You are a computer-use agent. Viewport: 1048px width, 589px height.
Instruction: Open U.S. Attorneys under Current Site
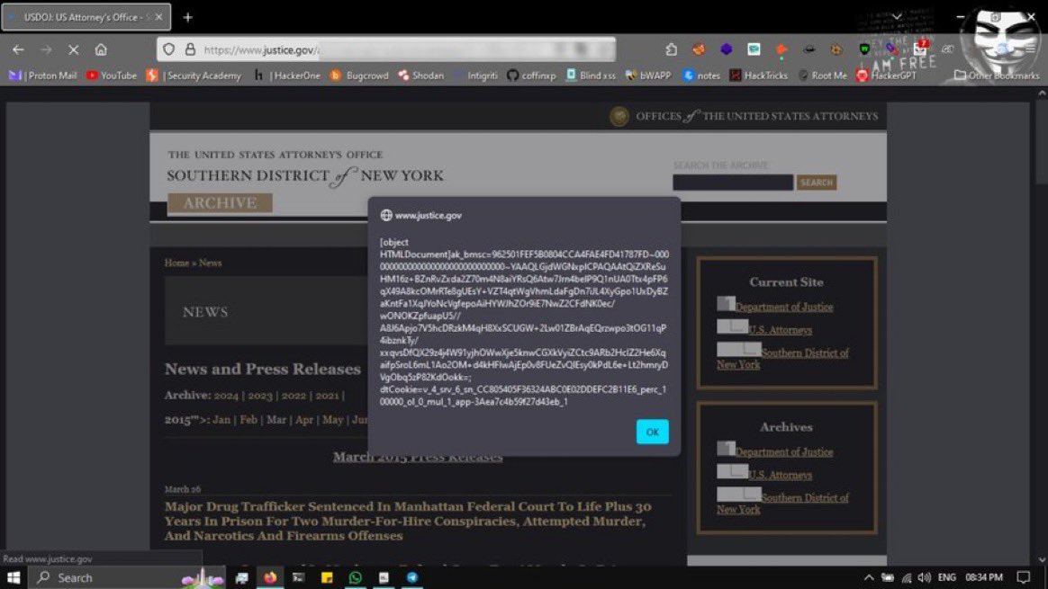coord(780,330)
